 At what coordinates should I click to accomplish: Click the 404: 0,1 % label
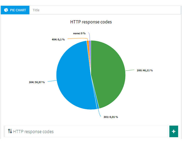tap(58, 40)
